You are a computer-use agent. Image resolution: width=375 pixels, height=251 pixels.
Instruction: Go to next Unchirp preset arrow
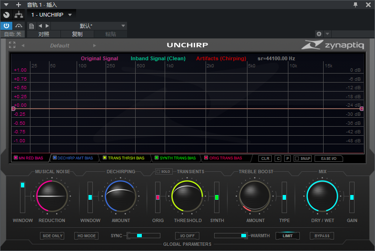tap(95, 45)
